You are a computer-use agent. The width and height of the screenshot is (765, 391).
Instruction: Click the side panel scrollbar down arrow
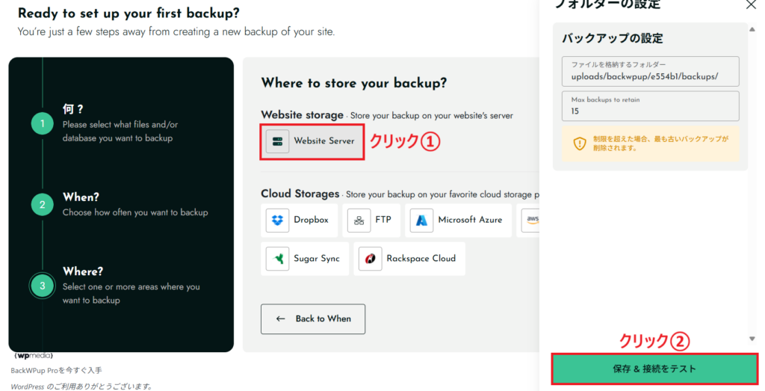(752, 339)
